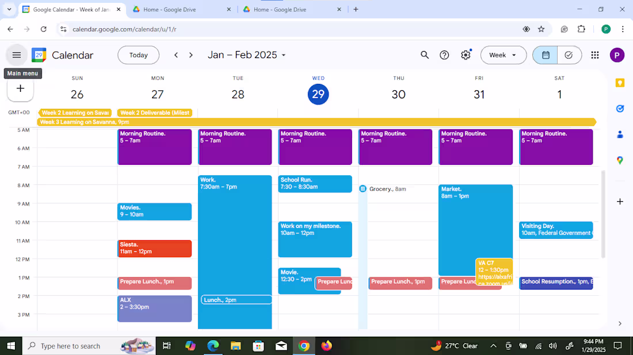Open Google Tasks in the side panel

click(x=619, y=108)
